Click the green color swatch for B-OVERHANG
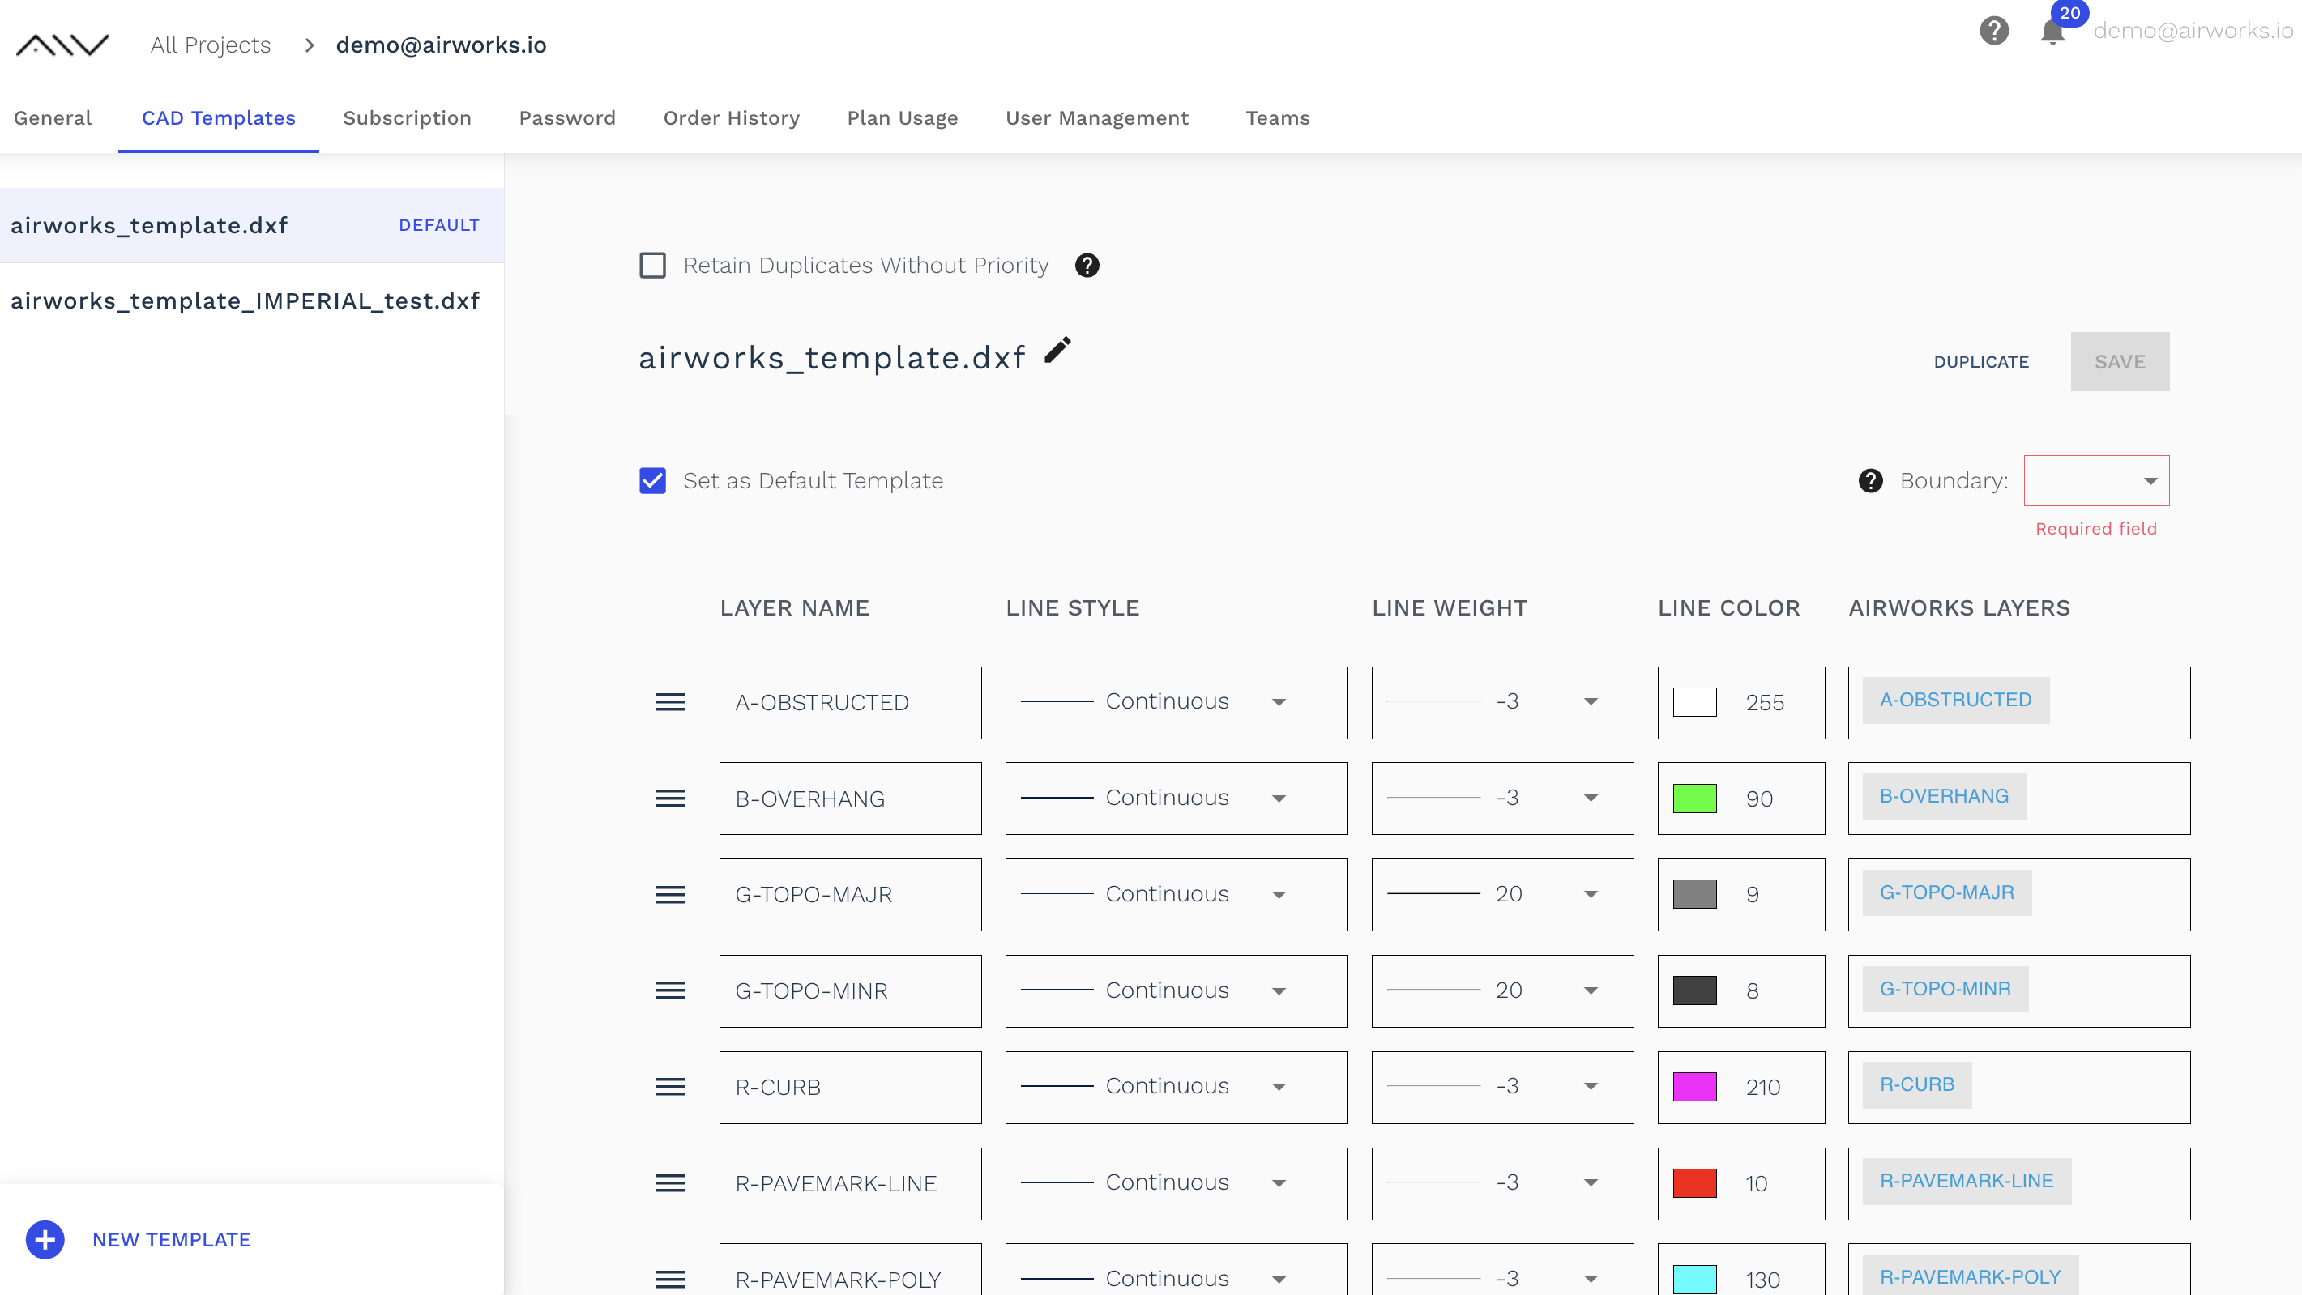 point(1694,799)
